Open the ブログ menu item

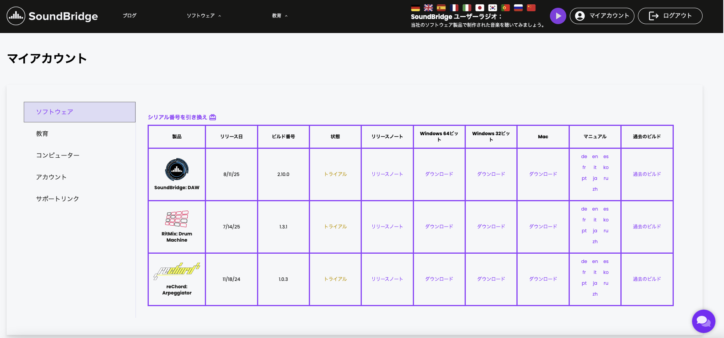[x=130, y=16]
